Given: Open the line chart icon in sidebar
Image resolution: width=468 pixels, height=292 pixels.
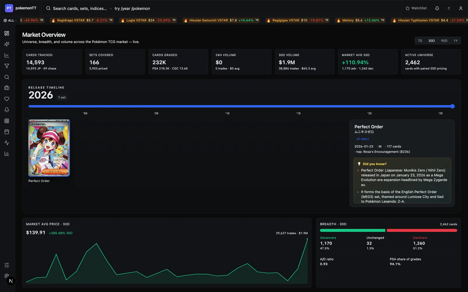Looking at the screenshot, I should (x=7, y=55).
